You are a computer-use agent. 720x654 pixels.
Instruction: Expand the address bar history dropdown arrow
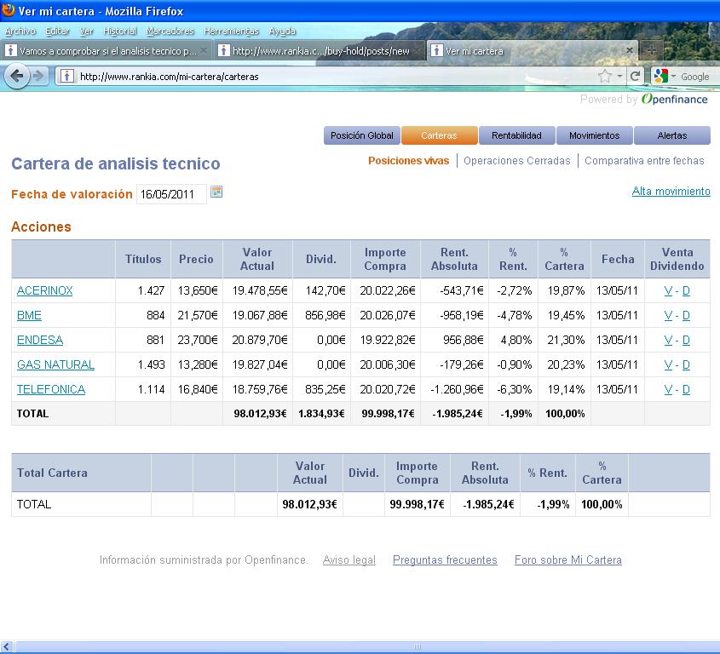pos(619,76)
